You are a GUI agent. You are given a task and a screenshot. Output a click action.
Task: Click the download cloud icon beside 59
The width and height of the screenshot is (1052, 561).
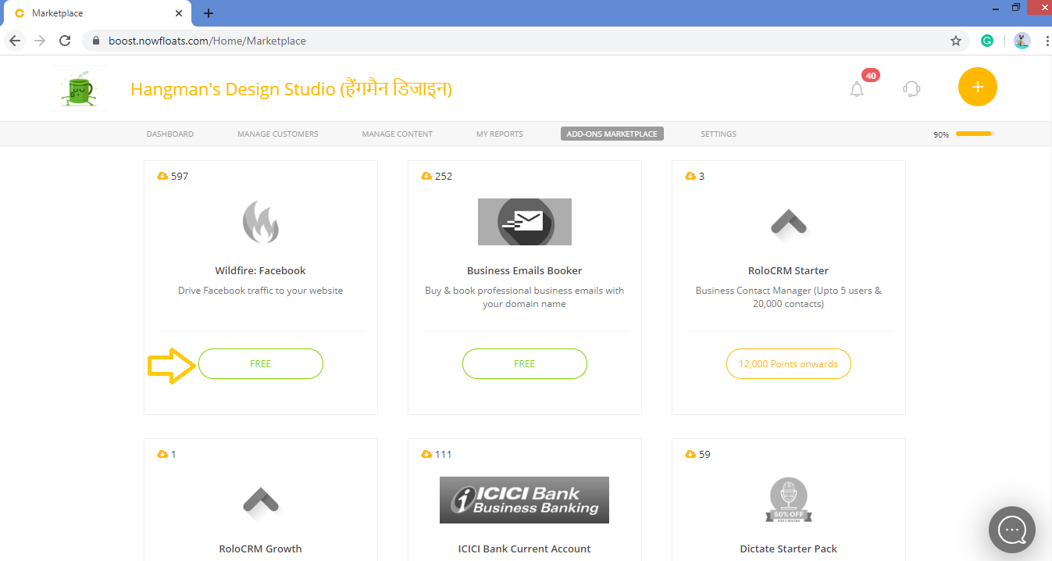pos(690,455)
